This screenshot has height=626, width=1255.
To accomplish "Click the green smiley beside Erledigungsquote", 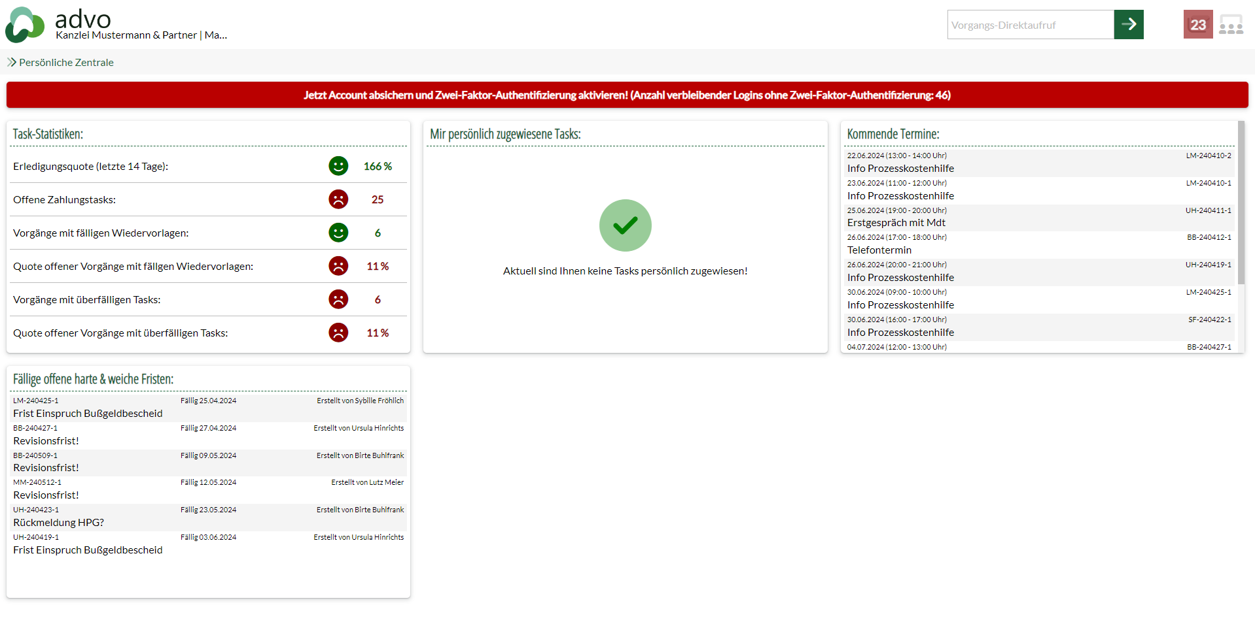I will pos(338,166).
